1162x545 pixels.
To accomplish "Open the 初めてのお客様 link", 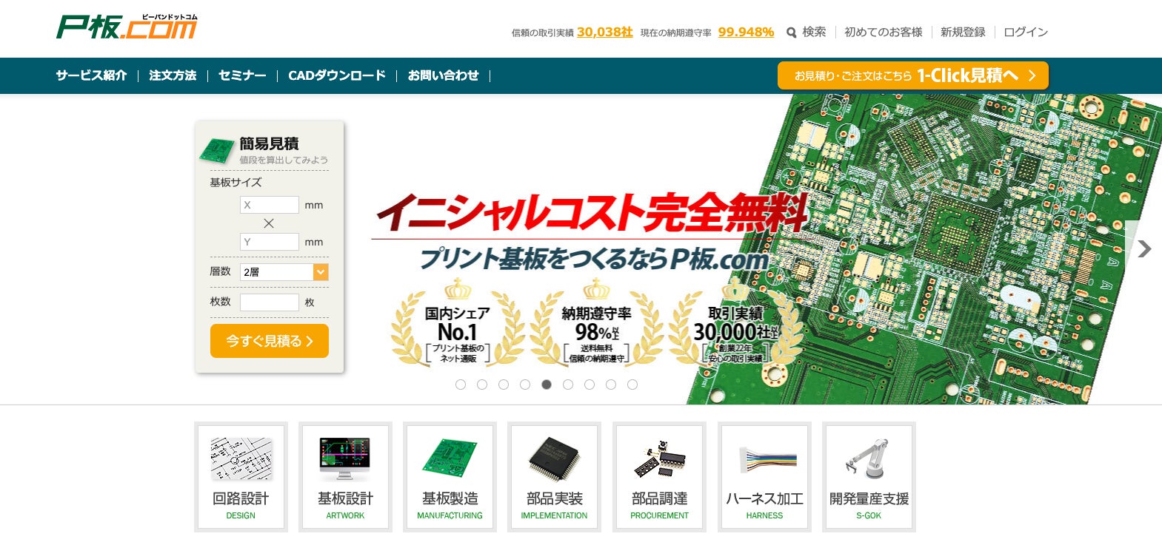I will 884,33.
